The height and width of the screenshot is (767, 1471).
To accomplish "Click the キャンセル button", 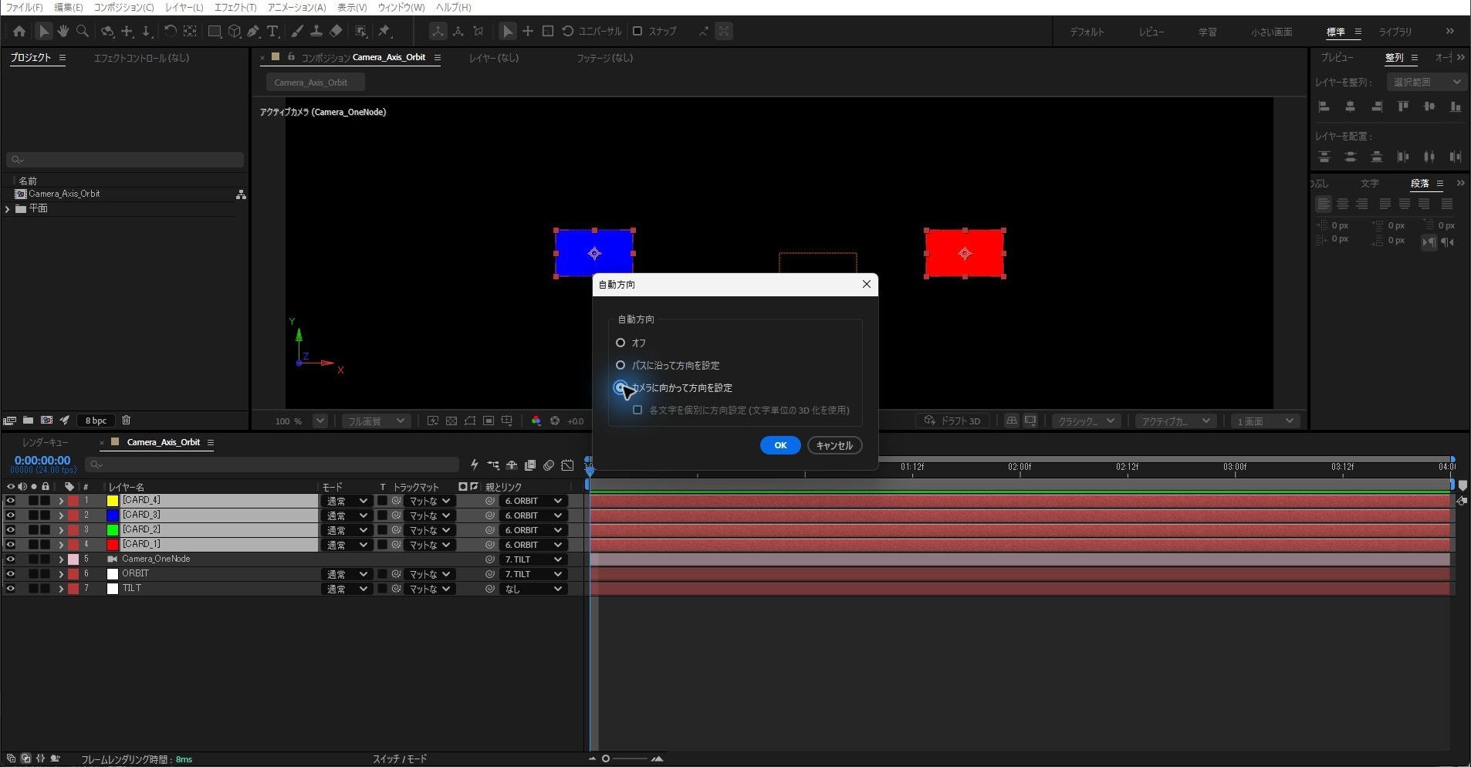I will coord(834,445).
